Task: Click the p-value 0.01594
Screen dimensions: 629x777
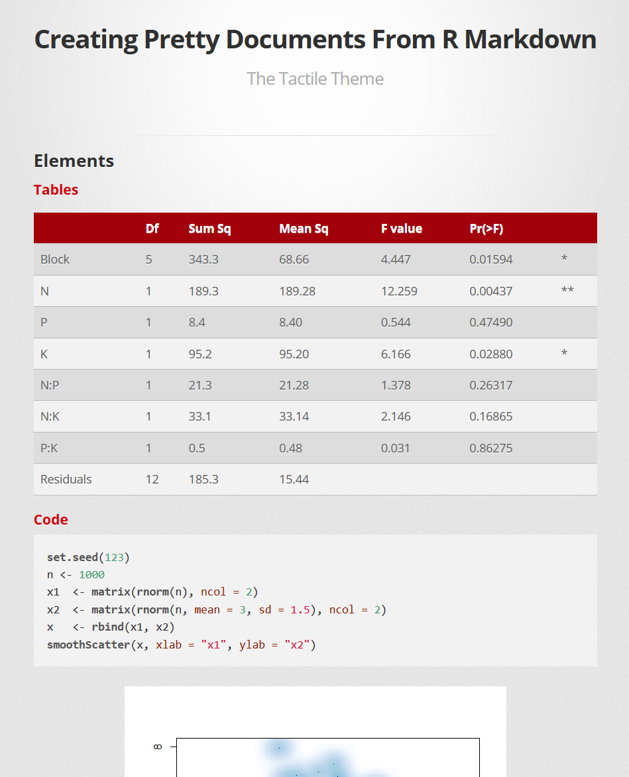Action: tap(491, 259)
